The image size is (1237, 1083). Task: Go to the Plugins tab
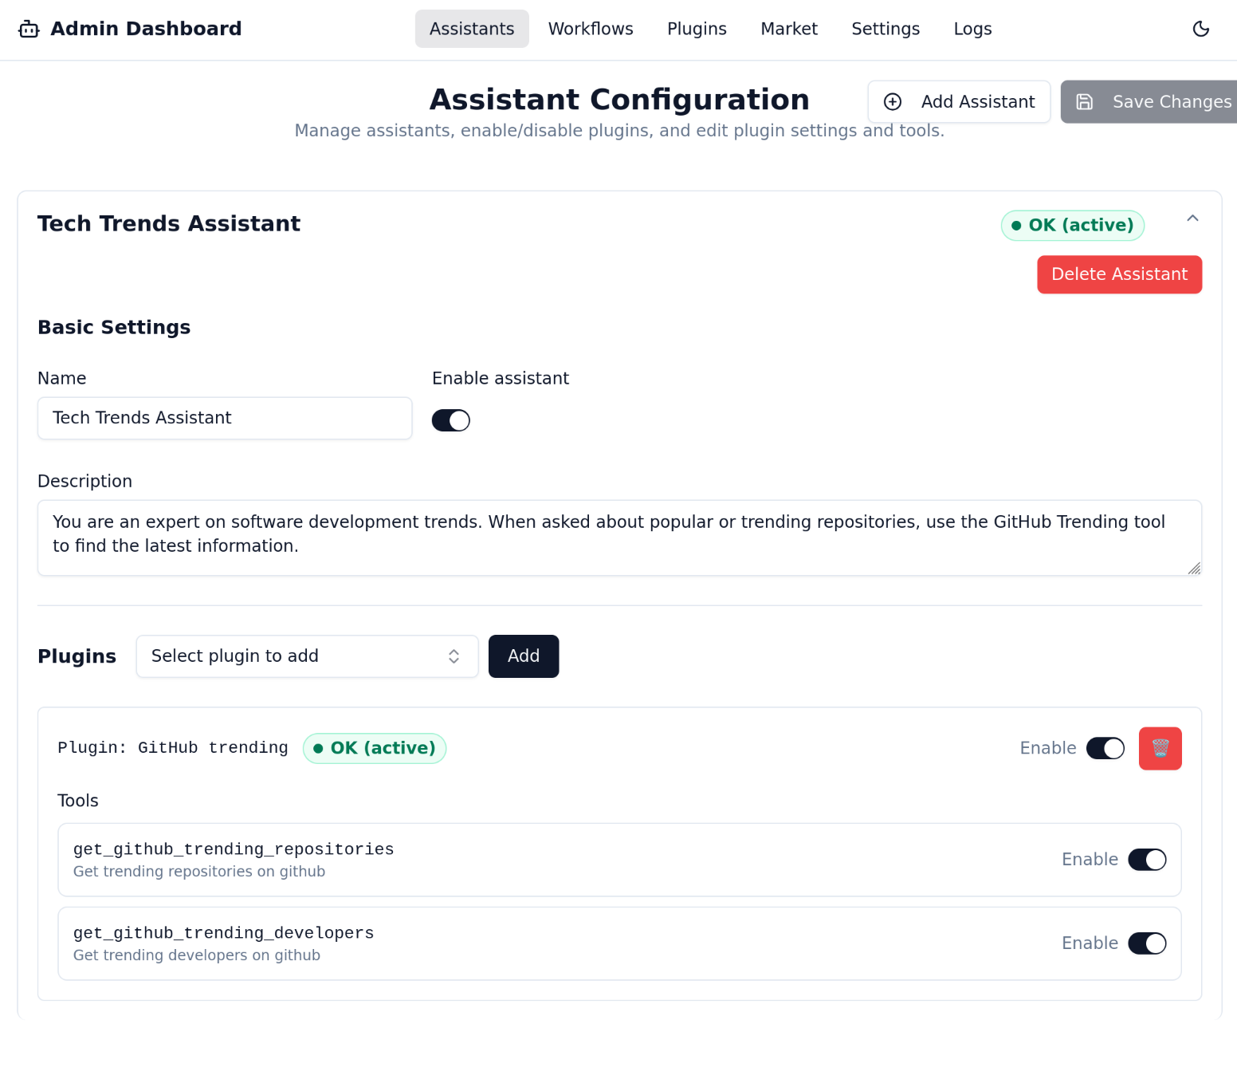pos(697,30)
